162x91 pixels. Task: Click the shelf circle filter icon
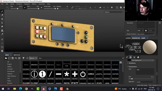[x=27, y=58]
